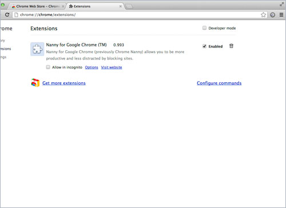Click the Chrome Web Store colorful icon
Image resolution: width=286 pixels, height=208 pixels.
click(x=35, y=83)
